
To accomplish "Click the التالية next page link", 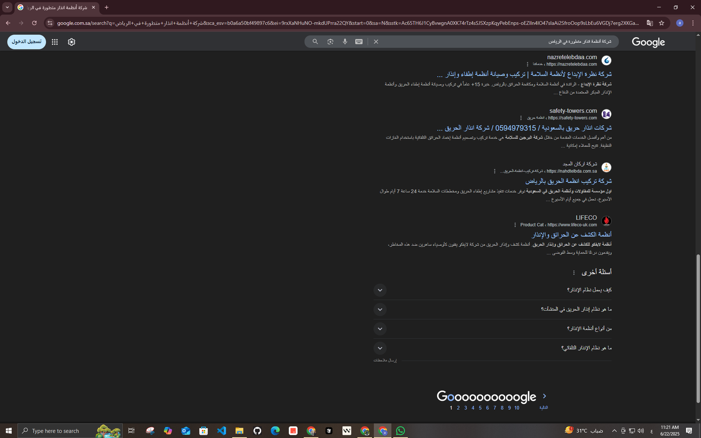I will (544, 407).
